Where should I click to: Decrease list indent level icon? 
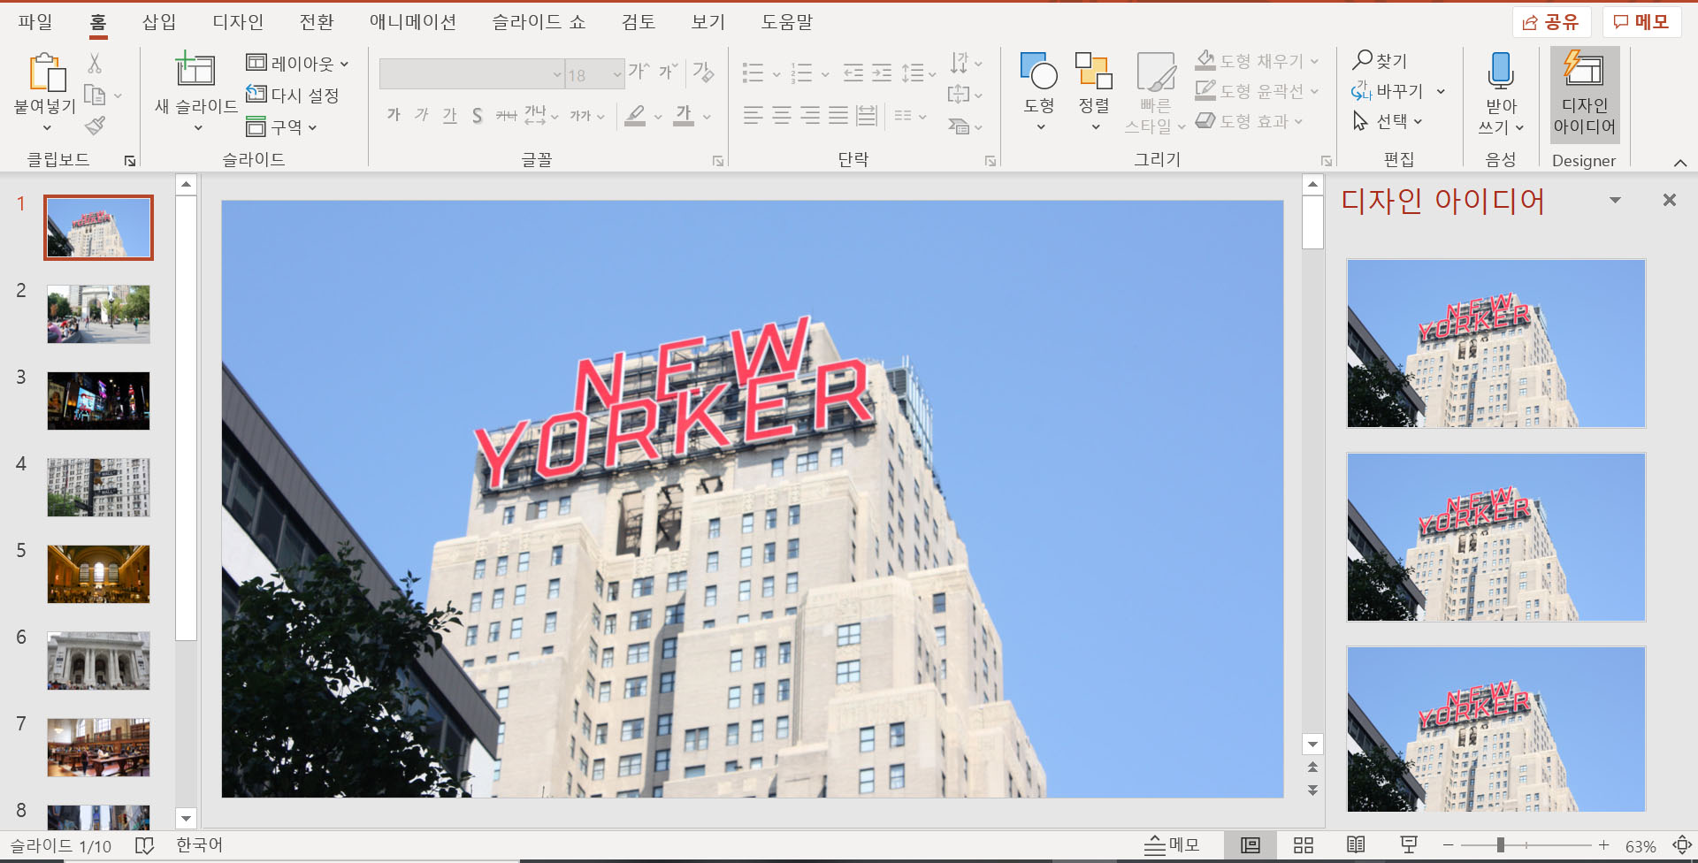point(853,73)
